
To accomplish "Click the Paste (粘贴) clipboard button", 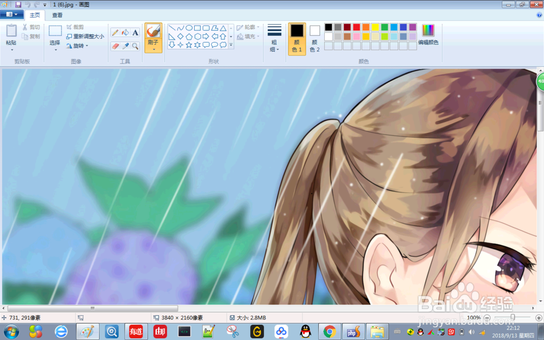I will pyautogui.click(x=11, y=34).
